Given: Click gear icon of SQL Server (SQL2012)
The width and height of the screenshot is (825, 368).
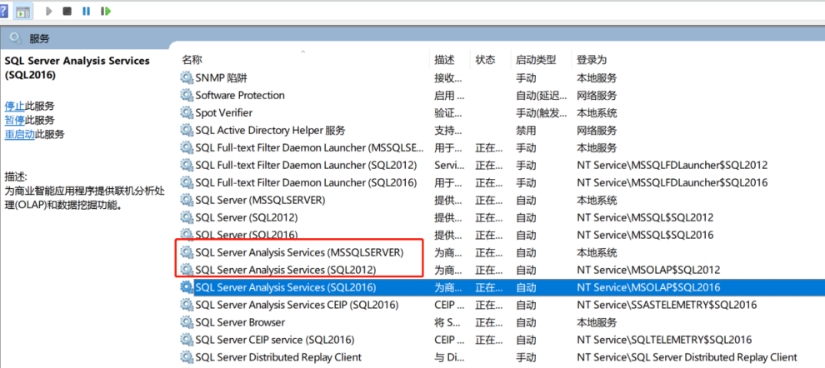Looking at the screenshot, I should 187,217.
